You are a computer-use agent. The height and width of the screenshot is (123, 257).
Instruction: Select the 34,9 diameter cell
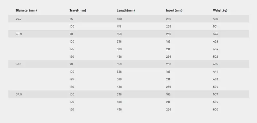(19, 94)
